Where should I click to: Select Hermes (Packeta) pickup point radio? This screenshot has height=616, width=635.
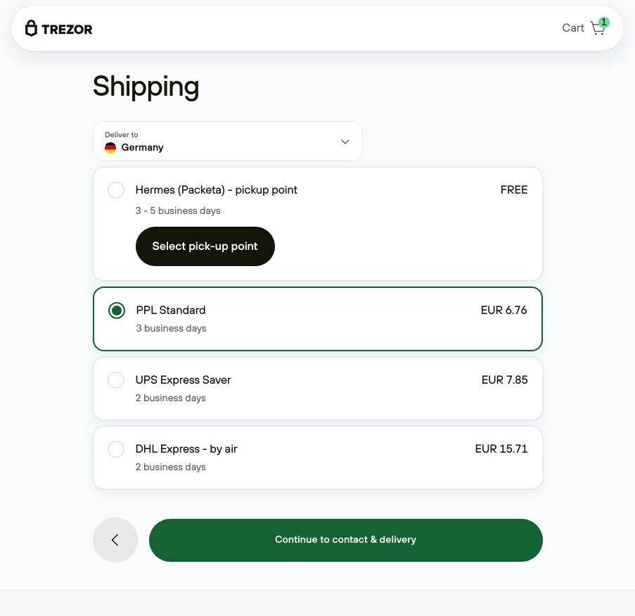tap(116, 190)
